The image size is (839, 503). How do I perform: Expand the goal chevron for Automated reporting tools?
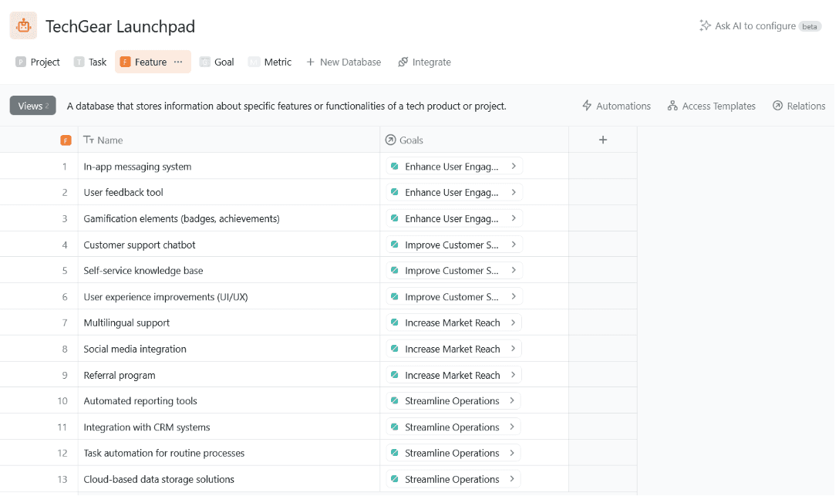[513, 400]
